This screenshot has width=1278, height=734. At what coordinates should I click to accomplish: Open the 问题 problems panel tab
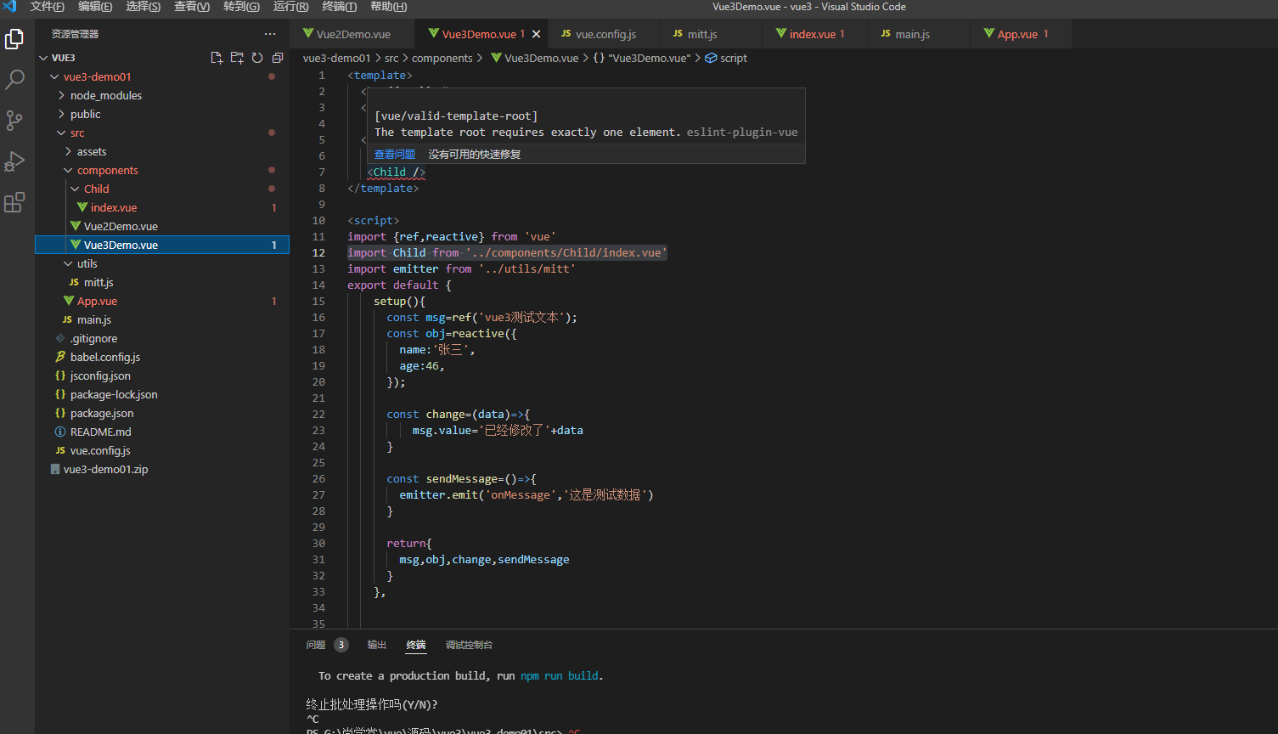[316, 645]
